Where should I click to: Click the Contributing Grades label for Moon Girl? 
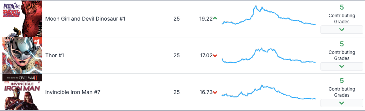(342, 19)
